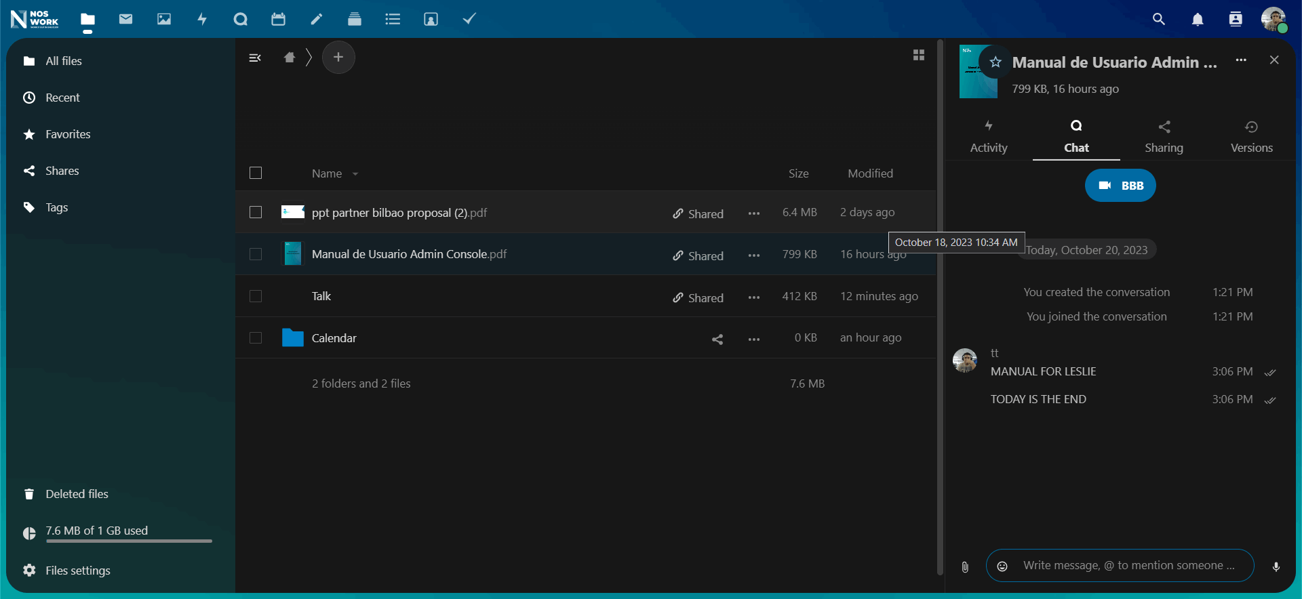Open the Files app icon in top bar

point(87,19)
